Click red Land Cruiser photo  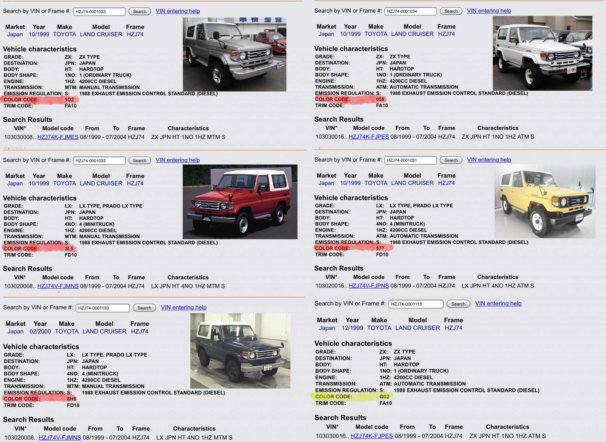tap(240, 202)
